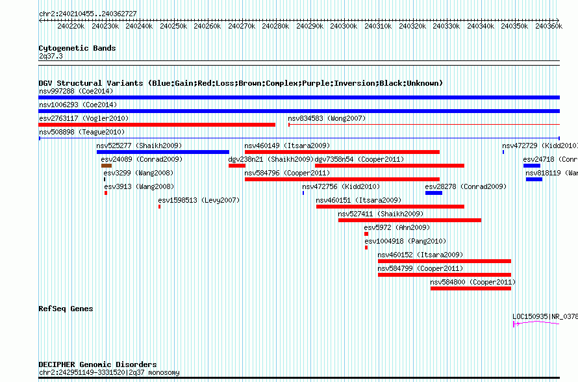This screenshot has height=382, width=578.
Task: Open the nsv472756 (Kidd2010) label
Action: point(341,186)
